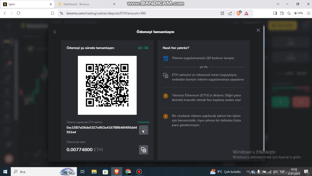Toggle the Brave sidebar panel
Image resolution: width=312 pixels, height=176 pixels.
pyautogui.click(x=275, y=13)
